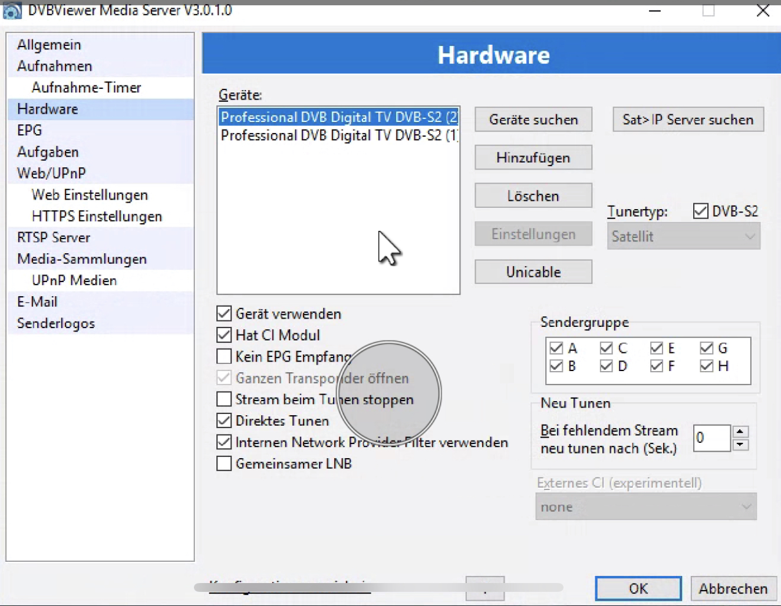781x606 pixels.
Task: Expand the Externes CI dropdown
Action: coord(645,506)
